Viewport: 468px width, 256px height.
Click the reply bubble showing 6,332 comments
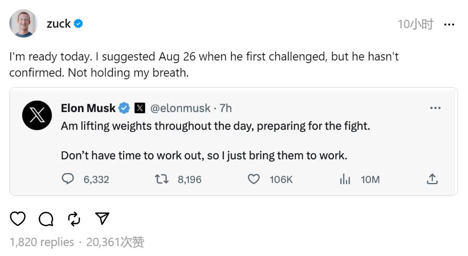[x=68, y=179]
